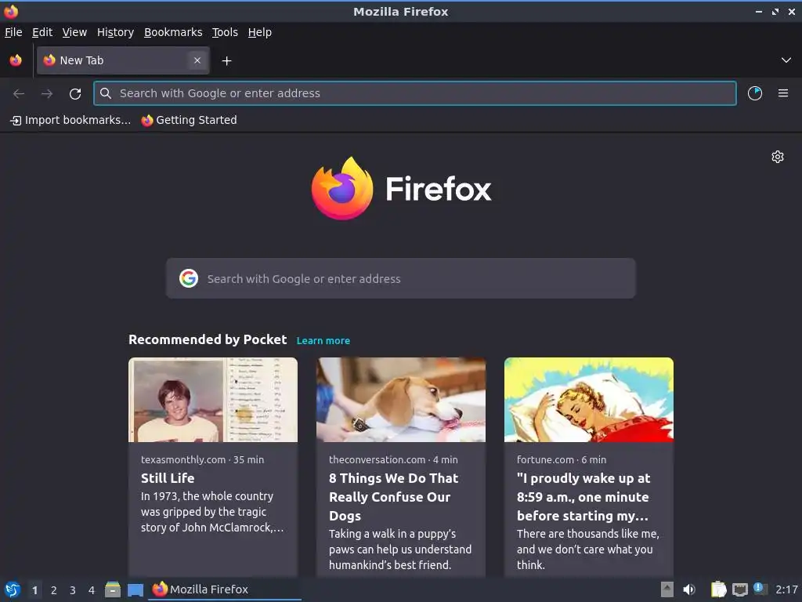Open a new tab with plus button
The width and height of the screenshot is (802, 602).
(x=226, y=61)
